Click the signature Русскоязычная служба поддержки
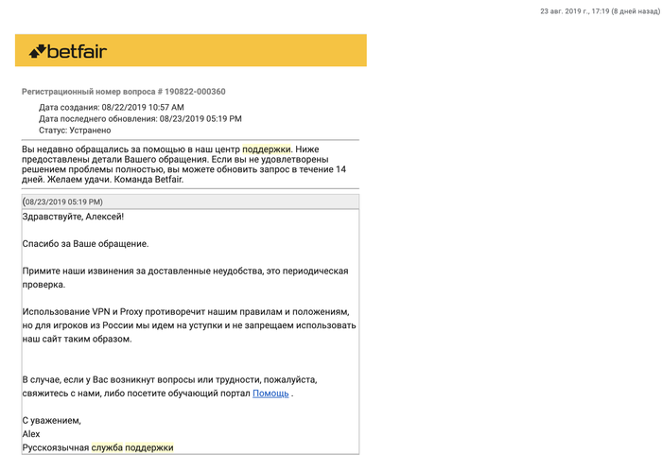Screen dimensions: 662x455 click(98, 447)
